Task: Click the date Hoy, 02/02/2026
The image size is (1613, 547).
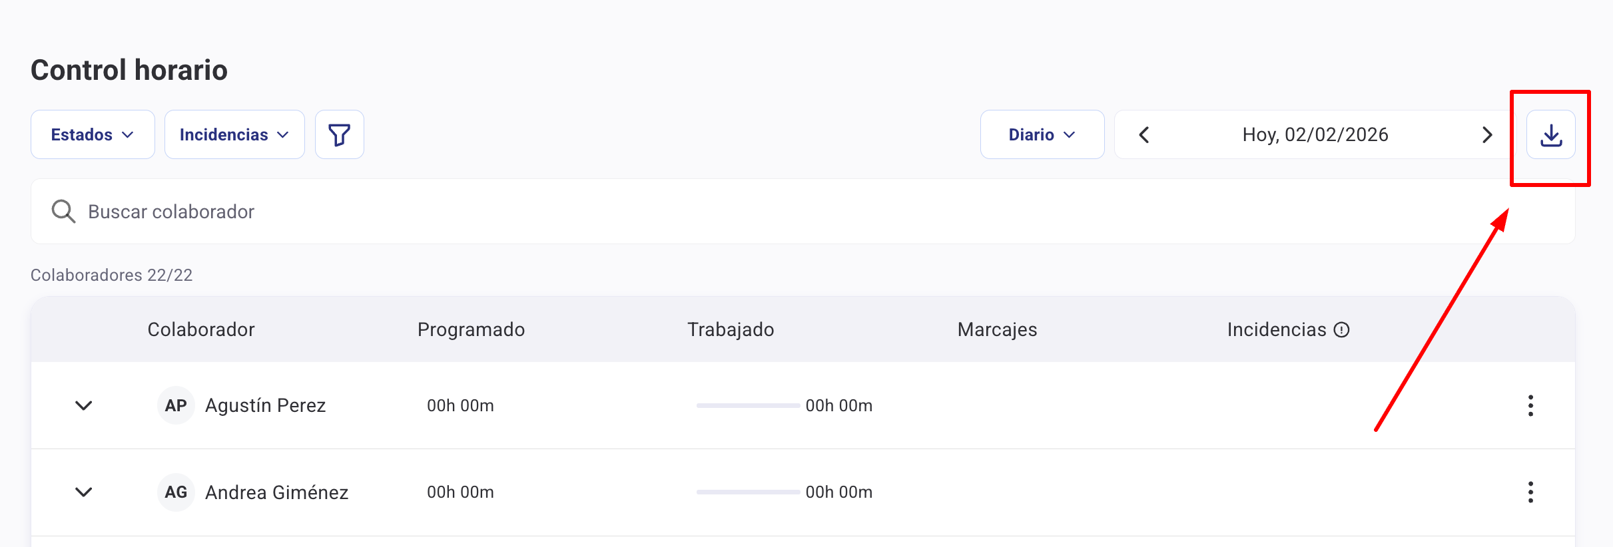Action: point(1315,135)
